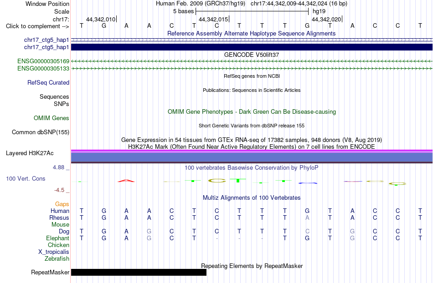This screenshot has width=433, height=283.
Task: Select the Elephant species row label
Action: (x=57, y=238)
